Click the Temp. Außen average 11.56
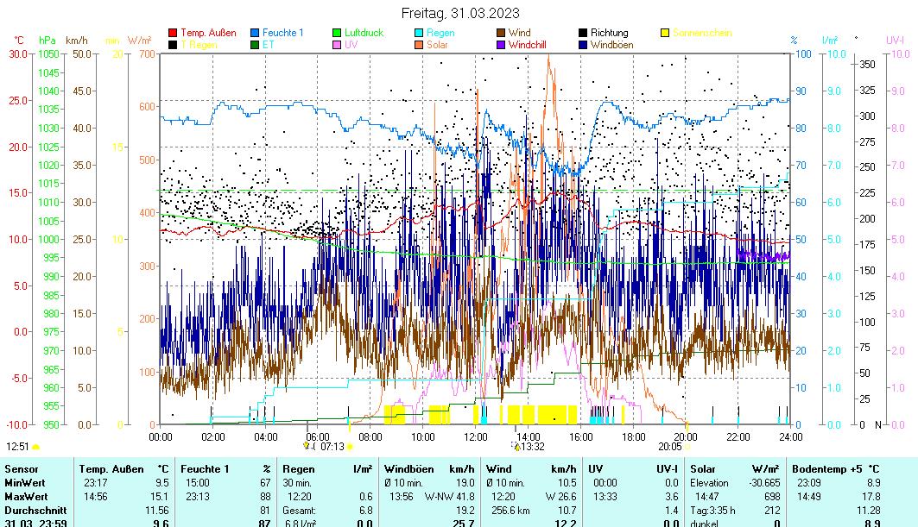 coord(157,511)
